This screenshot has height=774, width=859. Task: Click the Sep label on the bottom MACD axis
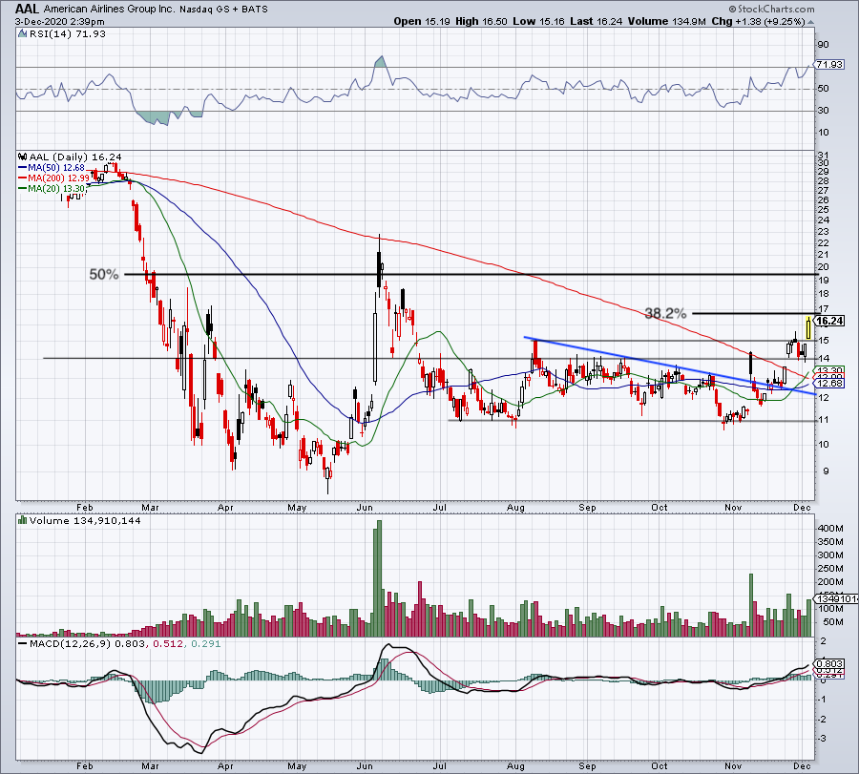pos(587,766)
